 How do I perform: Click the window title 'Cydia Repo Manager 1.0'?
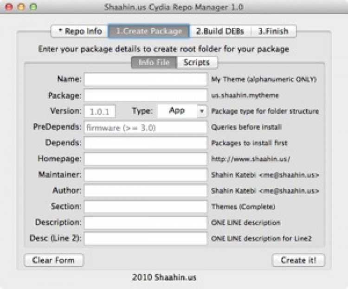[x=196, y=7]
